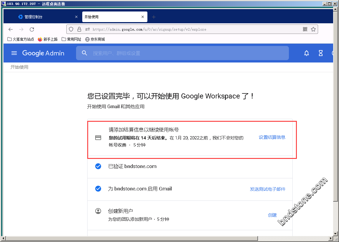Click the billing credit card icon
339x242 pixels.
pyautogui.click(x=98, y=138)
